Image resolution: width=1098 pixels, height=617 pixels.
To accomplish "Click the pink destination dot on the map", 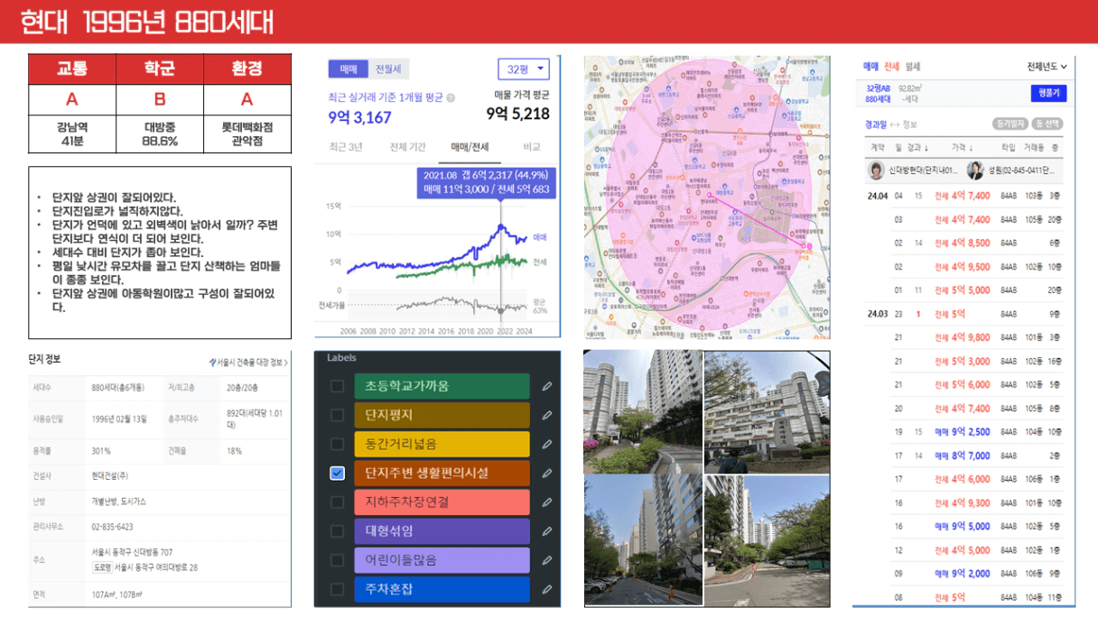I will [808, 246].
